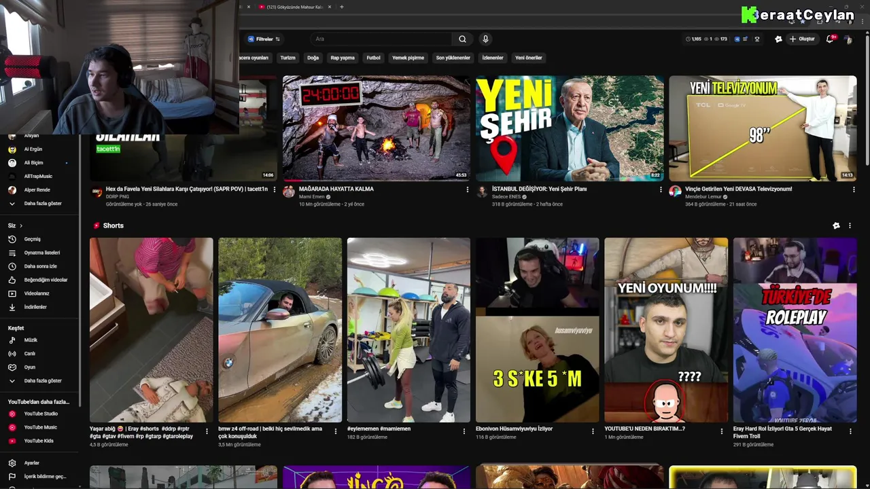Close the Gökyüzünde Mahsur Kalan browser tab
This screenshot has height=489, width=870.
331,7
